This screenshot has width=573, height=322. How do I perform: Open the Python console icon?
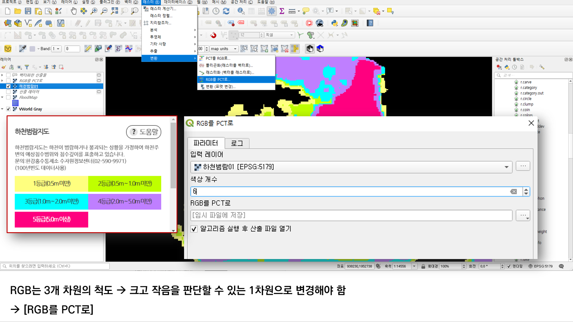tap(334, 23)
